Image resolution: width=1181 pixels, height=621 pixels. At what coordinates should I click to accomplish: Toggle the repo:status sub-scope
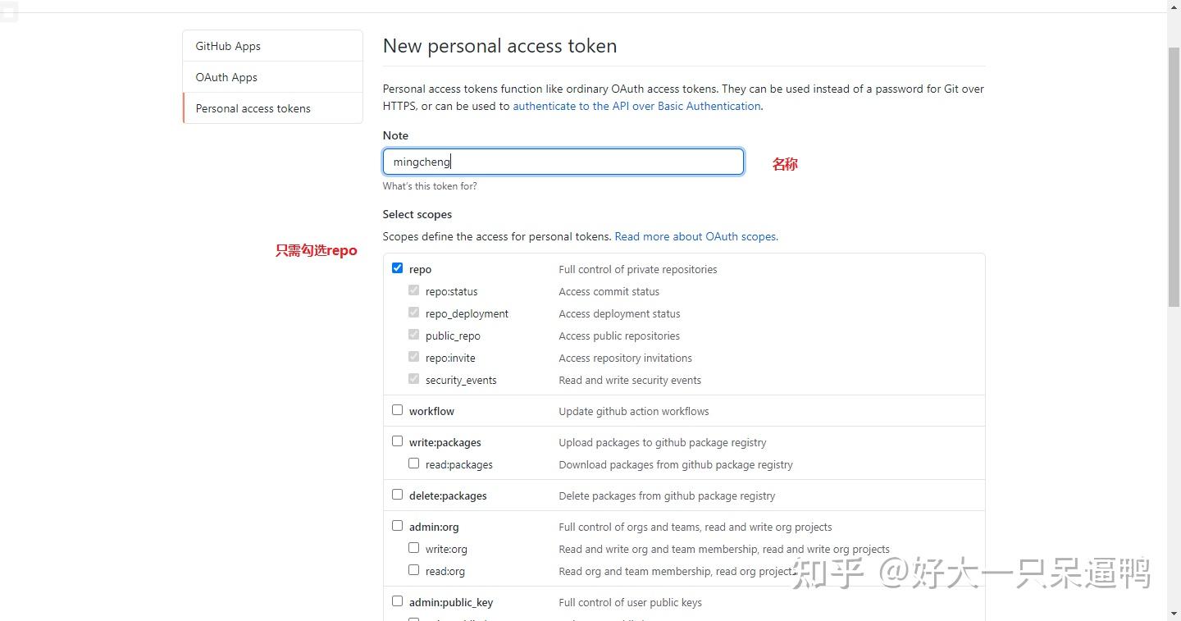pyautogui.click(x=413, y=290)
